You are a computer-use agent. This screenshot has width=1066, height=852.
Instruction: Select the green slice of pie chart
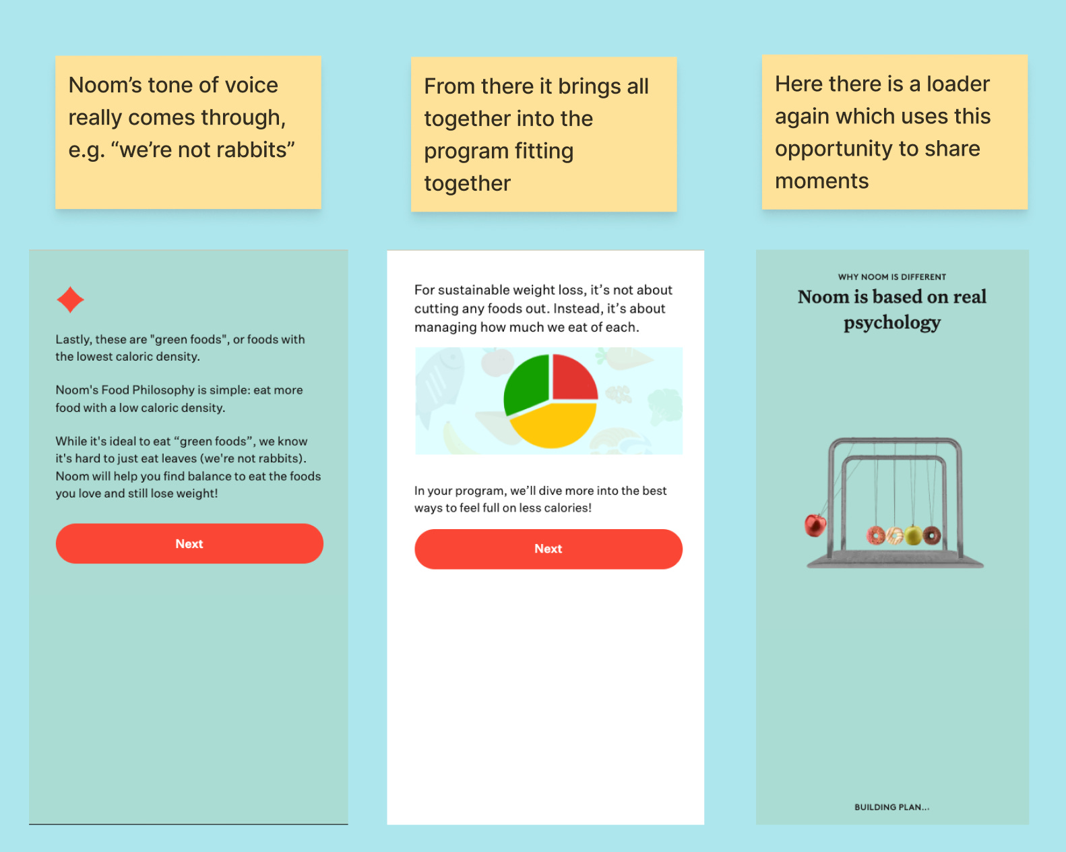[527, 384]
